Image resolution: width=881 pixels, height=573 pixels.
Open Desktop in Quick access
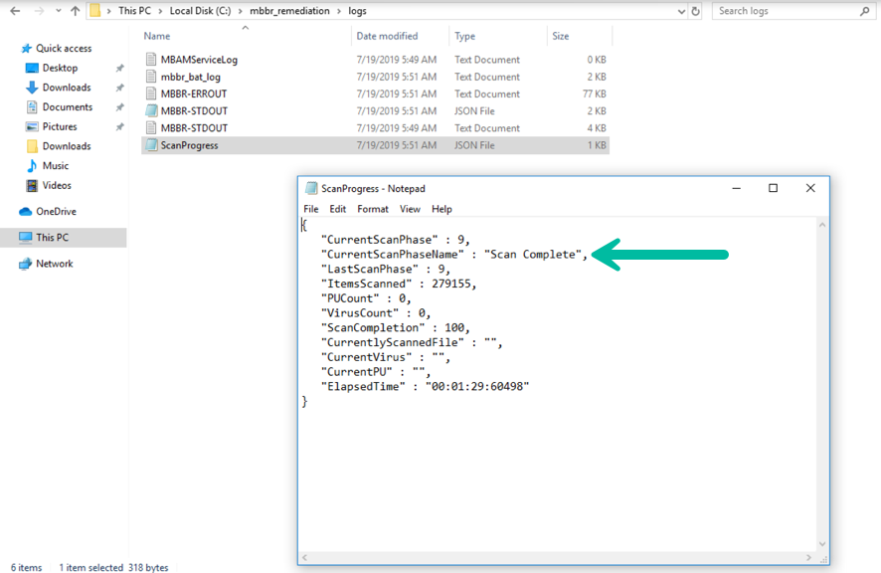tap(60, 68)
